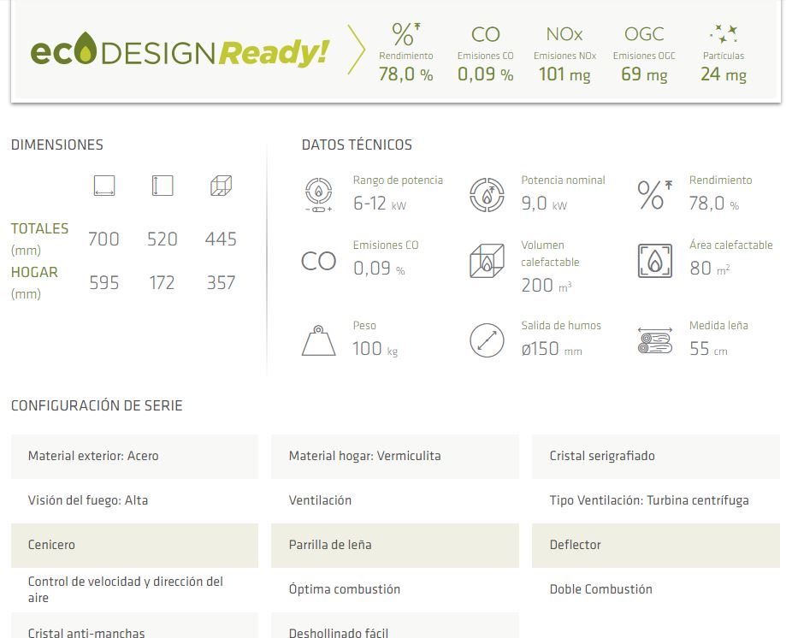786x638 pixels.
Task: Click the ecoDesign Ready! logo
Action: click(x=180, y=50)
